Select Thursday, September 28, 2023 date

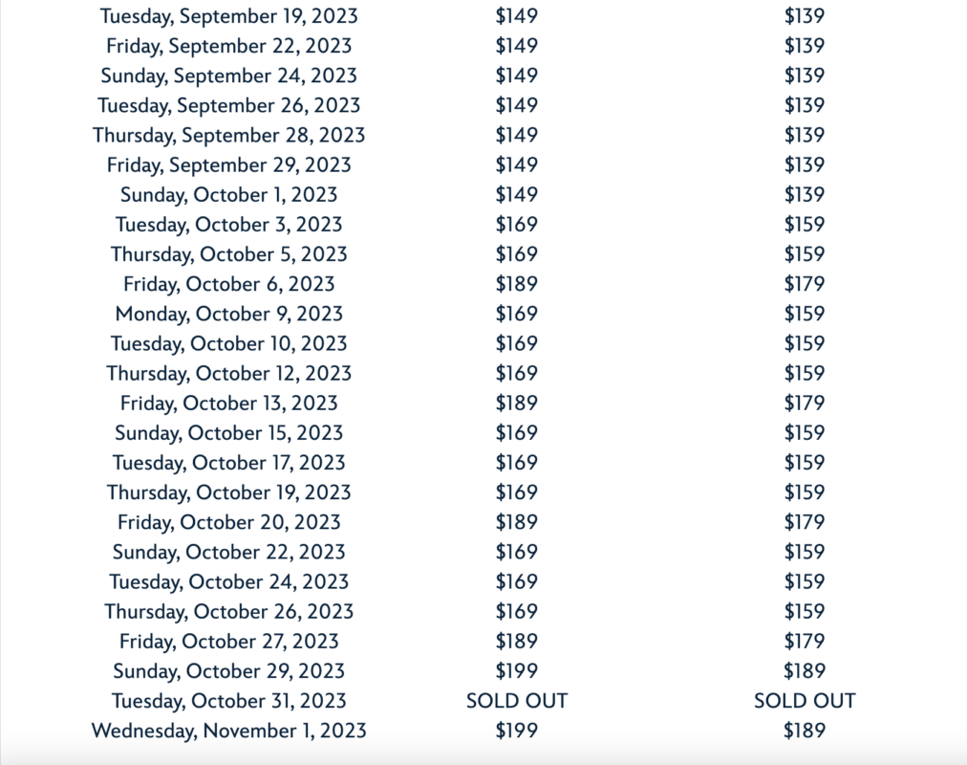point(228,135)
